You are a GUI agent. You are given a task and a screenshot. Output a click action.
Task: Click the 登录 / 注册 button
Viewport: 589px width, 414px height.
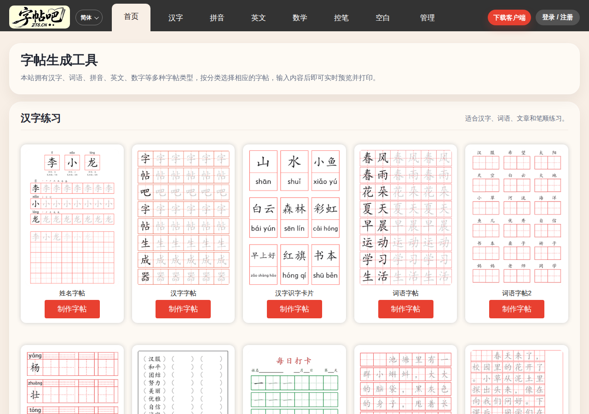point(558,17)
